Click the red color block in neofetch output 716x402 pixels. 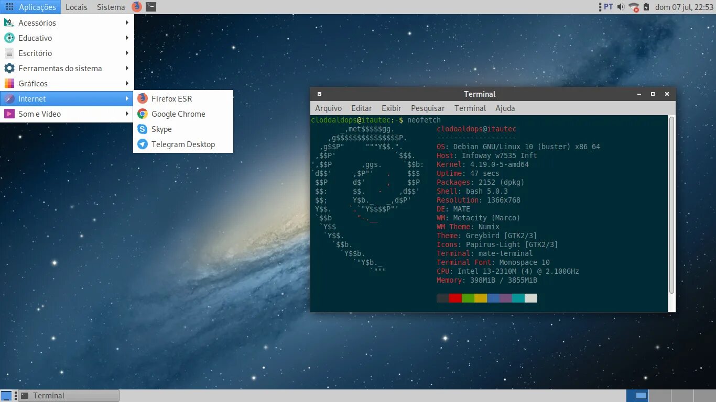point(455,298)
